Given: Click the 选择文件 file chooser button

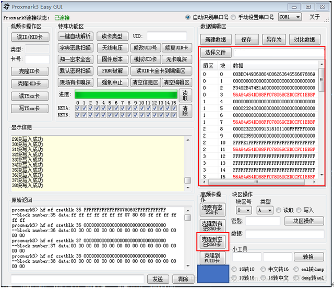Looking at the screenshot, I should coord(215,53).
